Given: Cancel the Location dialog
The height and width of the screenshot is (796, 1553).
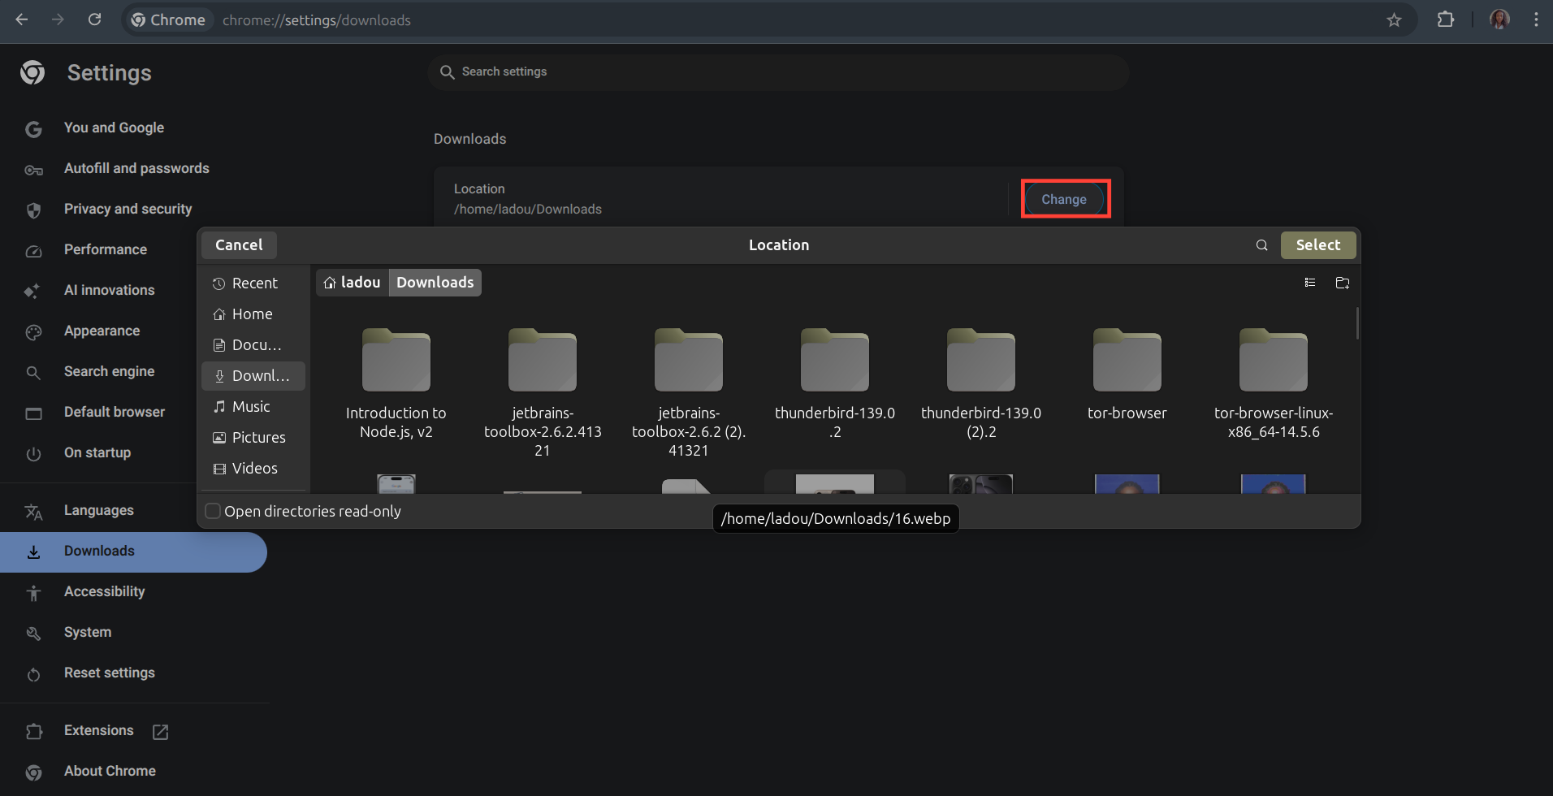Looking at the screenshot, I should [x=238, y=244].
